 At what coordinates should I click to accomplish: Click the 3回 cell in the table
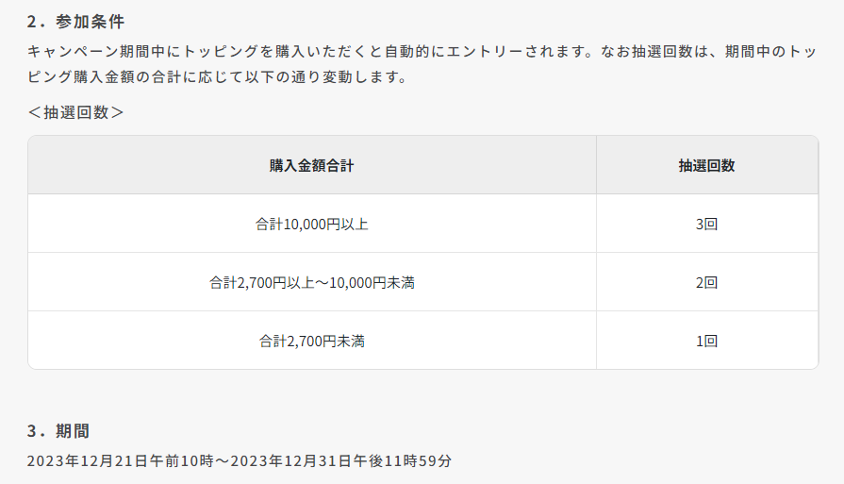click(706, 224)
